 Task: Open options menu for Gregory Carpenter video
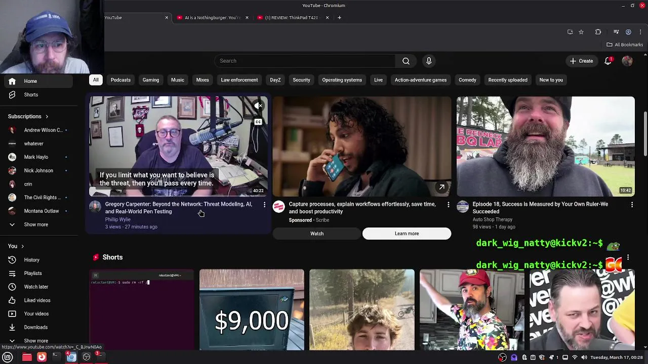(x=264, y=205)
